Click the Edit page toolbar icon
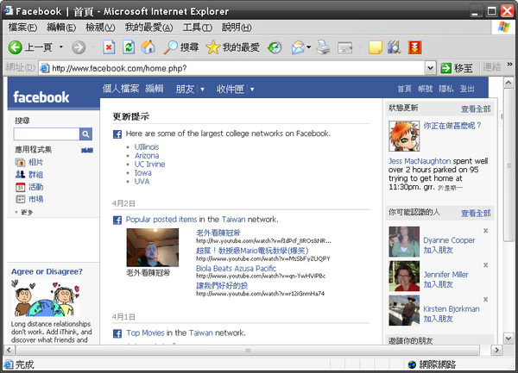518x373 pixels. coord(345,47)
